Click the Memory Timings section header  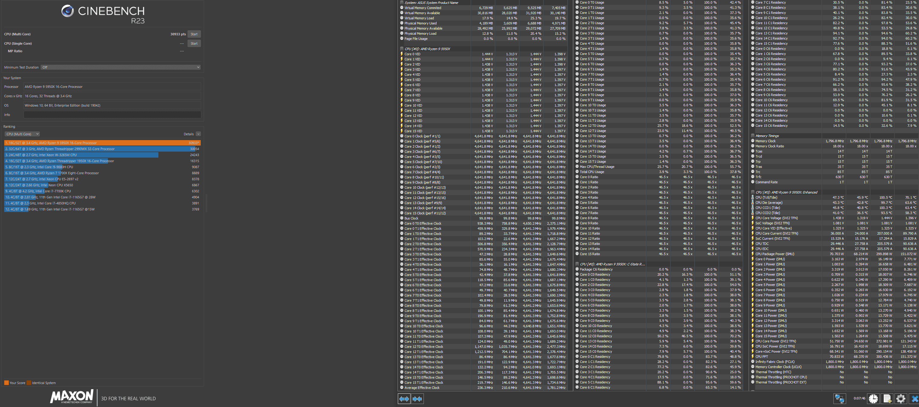coord(767,136)
